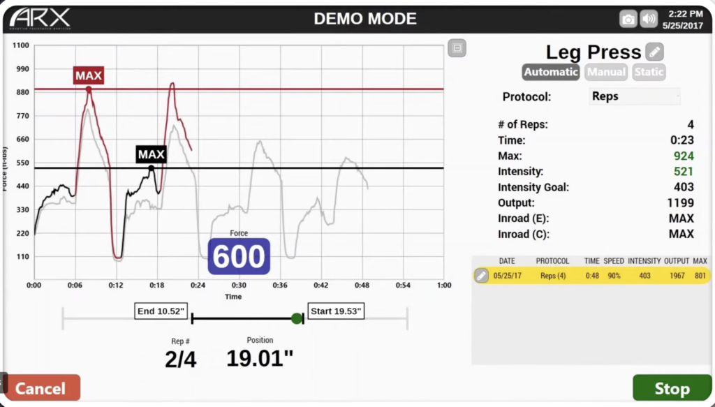The width and height of the screenshot is (715, 407).
Task: Switch to Static mode
Action: (649, 72)
